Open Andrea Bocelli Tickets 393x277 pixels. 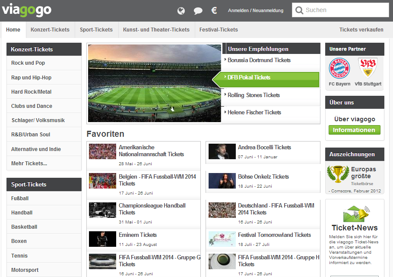264,147
